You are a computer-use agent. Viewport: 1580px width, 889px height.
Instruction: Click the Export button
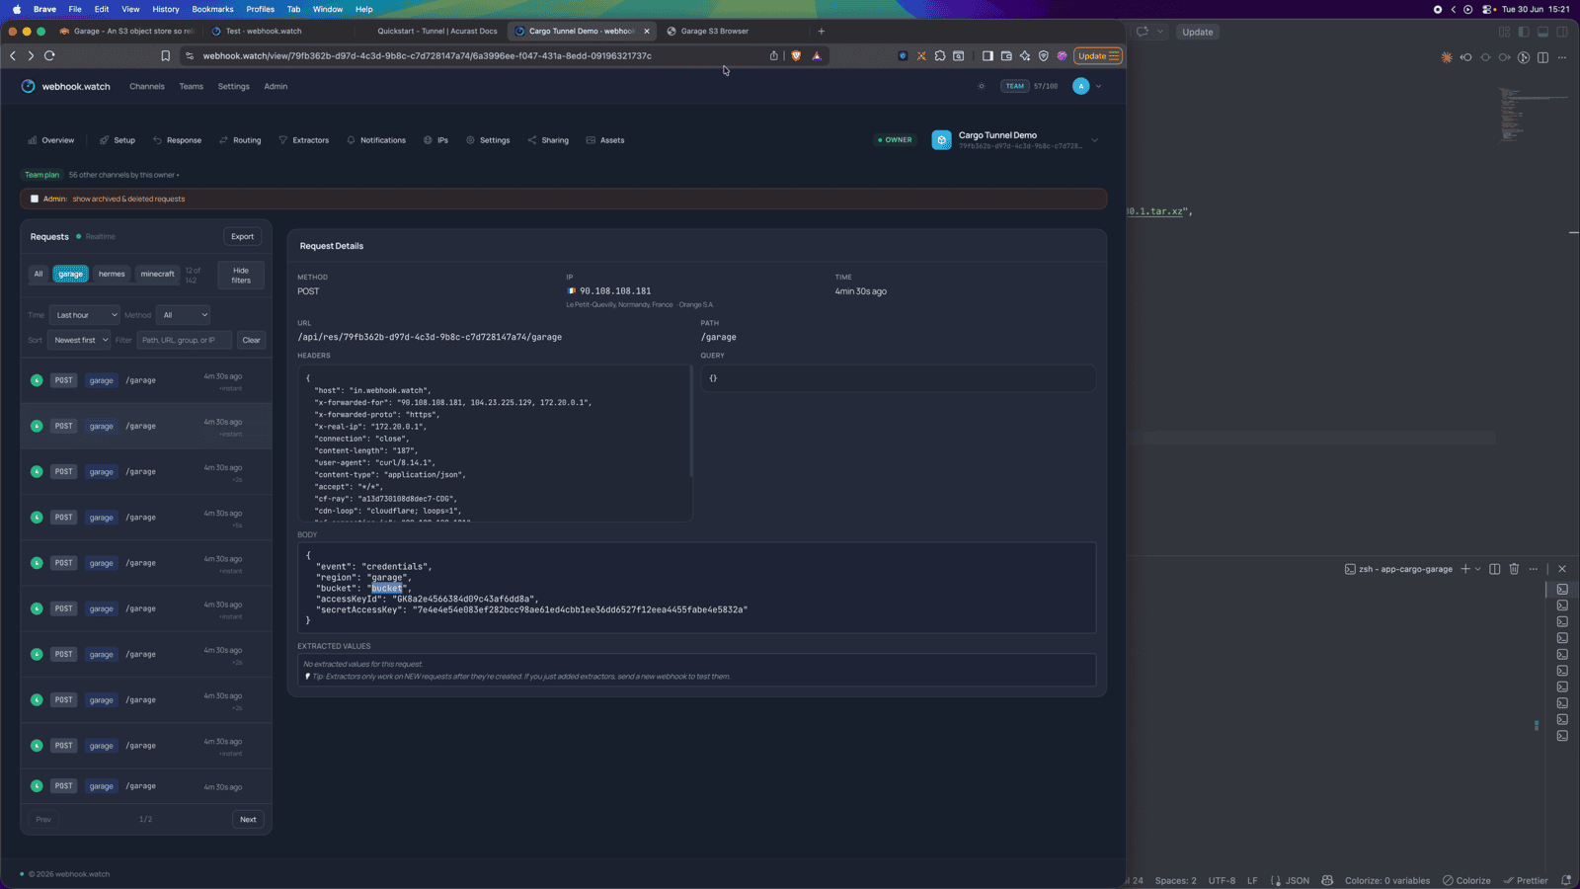click(x=242, y=236)
